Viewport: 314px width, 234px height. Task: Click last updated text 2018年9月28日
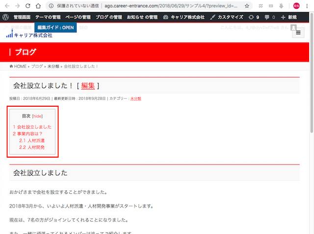click(x=92, y=98)
